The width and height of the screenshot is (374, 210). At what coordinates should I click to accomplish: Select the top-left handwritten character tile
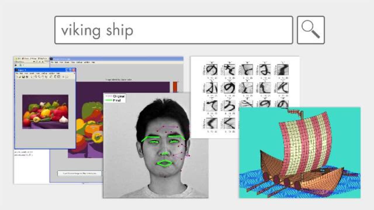click(212, 70)
